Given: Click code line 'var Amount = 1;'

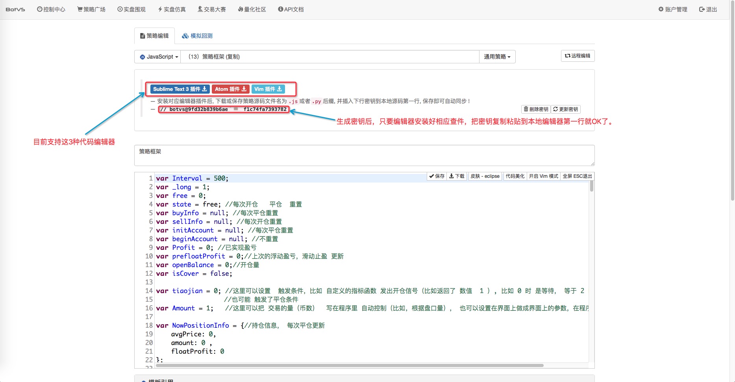Looking at the screenshot, I should [372, 308].
